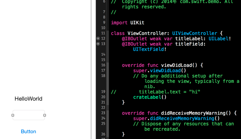Select the empty text field on canvas

coord(29,115)
